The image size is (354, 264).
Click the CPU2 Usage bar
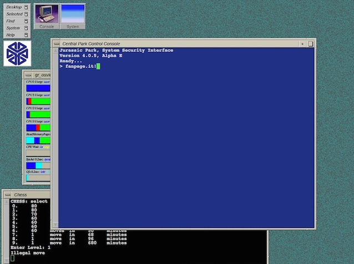click(38, 115)
